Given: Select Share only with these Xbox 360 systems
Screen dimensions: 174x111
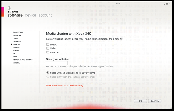Looking at the screenshot, I should coord(48,77).
